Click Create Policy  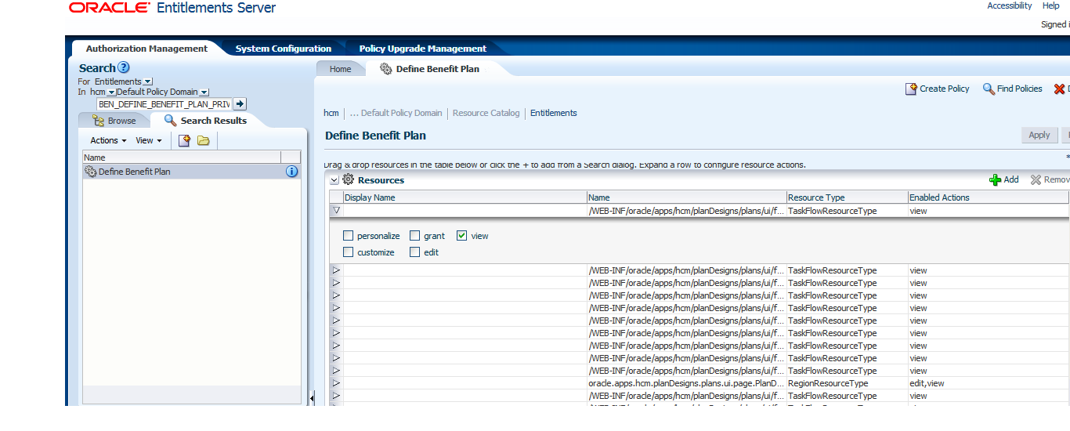(x=938, y=89)
